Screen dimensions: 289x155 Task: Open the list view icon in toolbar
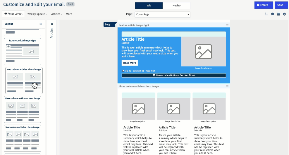[266, 14]
